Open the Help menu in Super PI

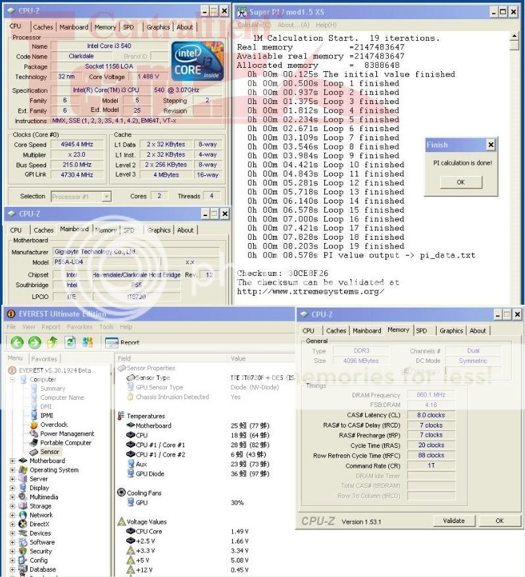click(326, 24)
